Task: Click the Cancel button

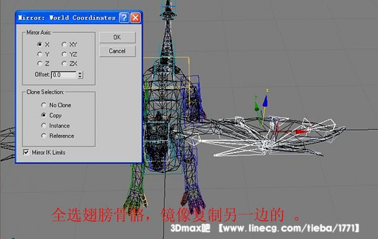Action: click(x=118, y=51)
